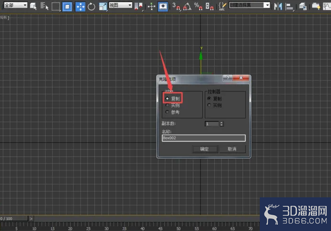Click the Box002 name input field
Viewport: 331px width, 231px height.
204,138
